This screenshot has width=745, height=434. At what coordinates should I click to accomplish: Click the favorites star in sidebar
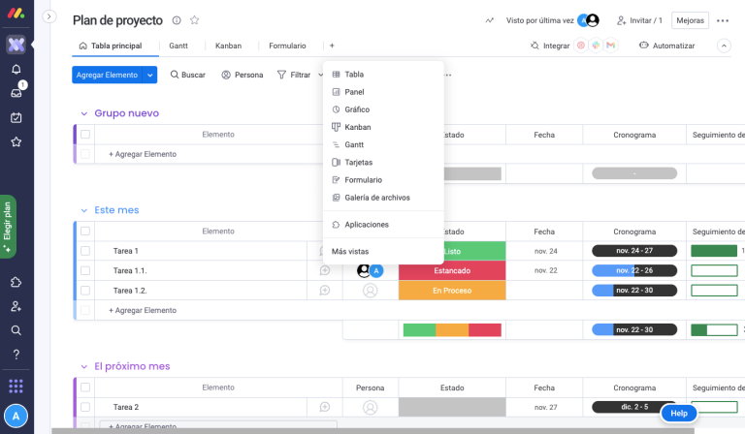(16, 141)
